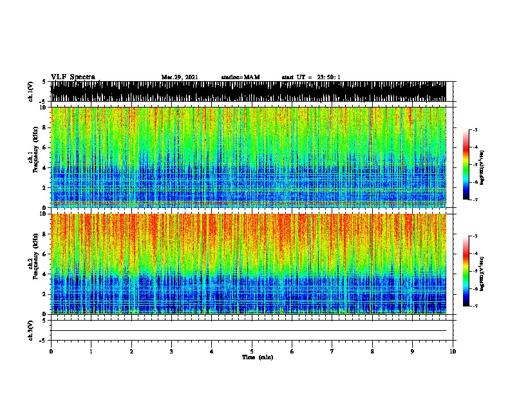Click the '7' tick label on time axis
The image size is (510, 394).
332,352
